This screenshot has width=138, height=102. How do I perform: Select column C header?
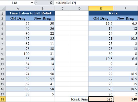(x=62, y=9)
